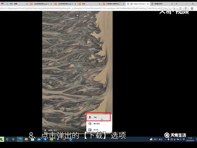Open Cortana search circle on taskbar

(x=7, y=139)
